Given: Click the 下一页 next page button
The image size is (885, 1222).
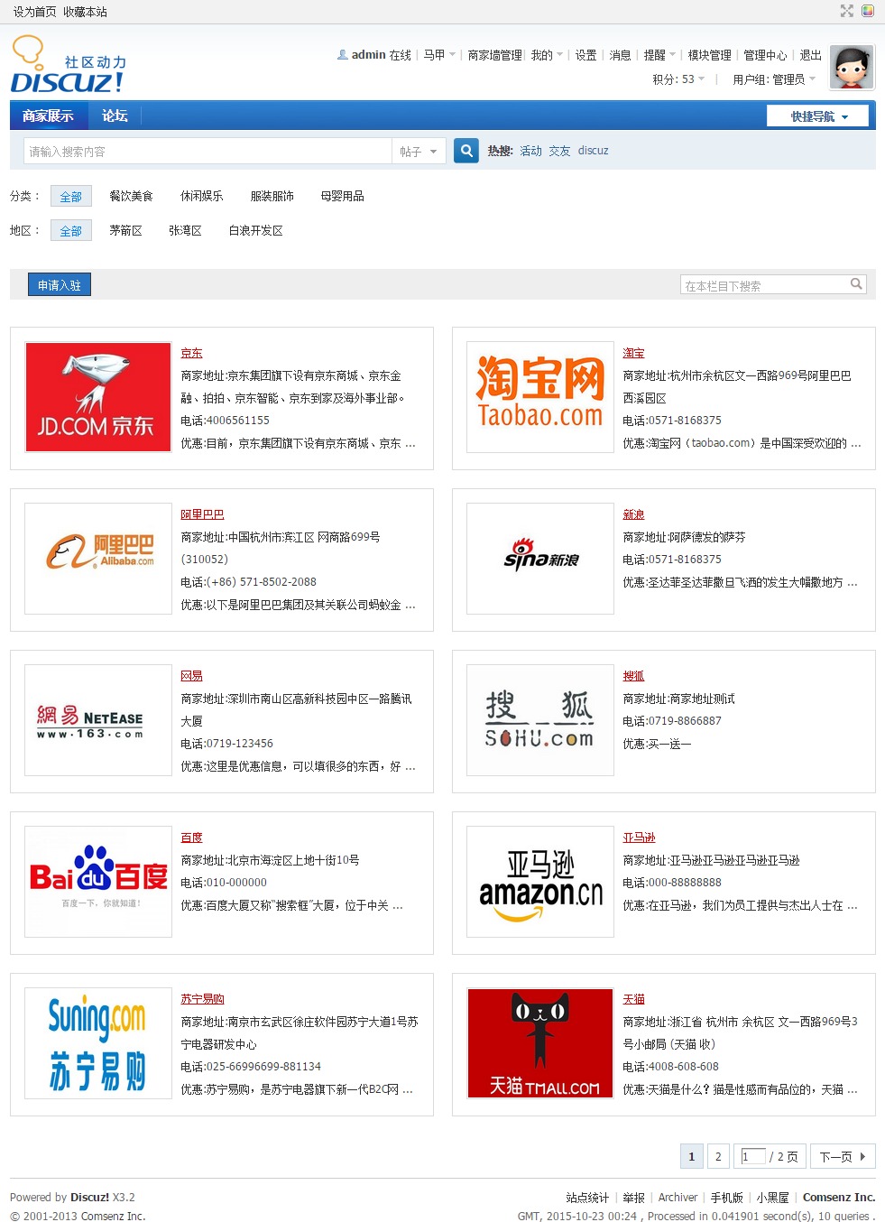Looking at the screenshot, I should tap(843, 1156).
